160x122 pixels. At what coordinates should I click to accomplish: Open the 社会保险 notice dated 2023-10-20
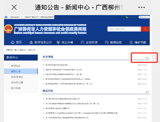pos(57,65)
